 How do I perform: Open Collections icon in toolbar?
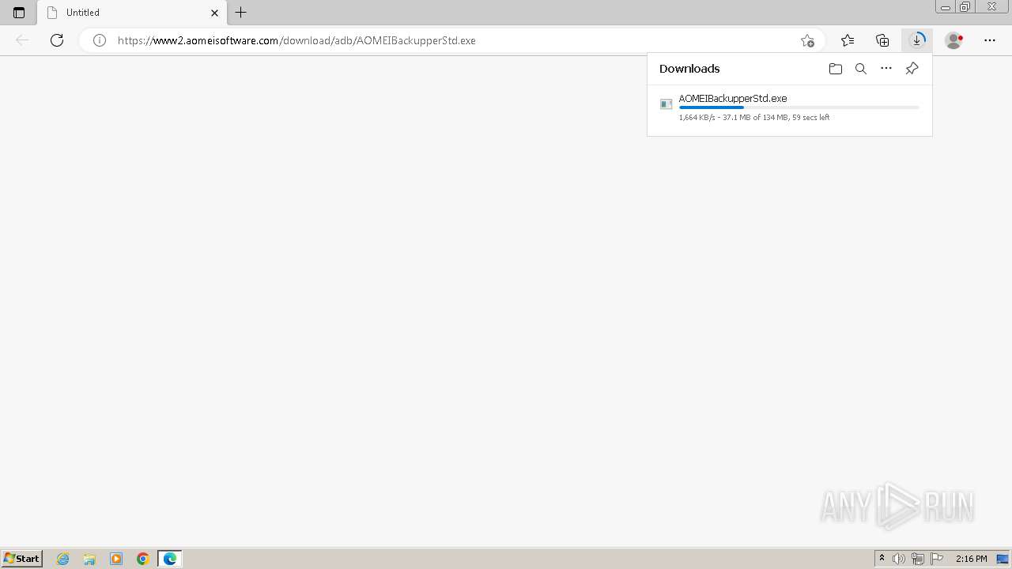(x=882, y=40)
